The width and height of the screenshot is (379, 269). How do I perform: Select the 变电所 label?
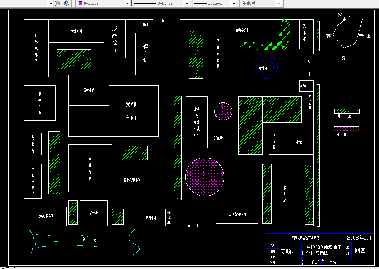pos(33,144)
